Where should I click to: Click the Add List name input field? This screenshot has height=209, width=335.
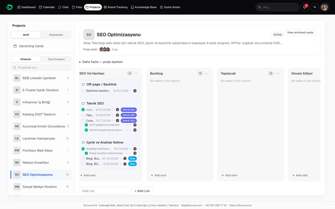tap(104, 191)
